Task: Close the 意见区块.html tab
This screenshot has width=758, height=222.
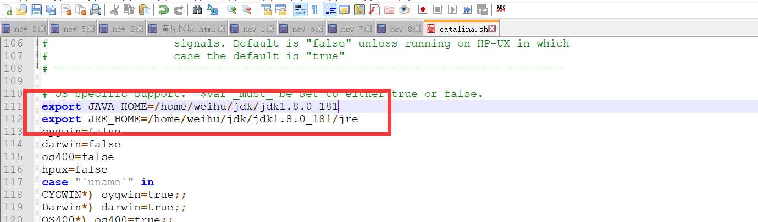Action: point(222,29)
